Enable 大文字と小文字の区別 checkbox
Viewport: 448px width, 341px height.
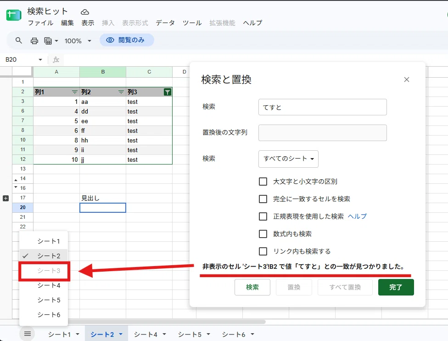[x=263, y=182]
